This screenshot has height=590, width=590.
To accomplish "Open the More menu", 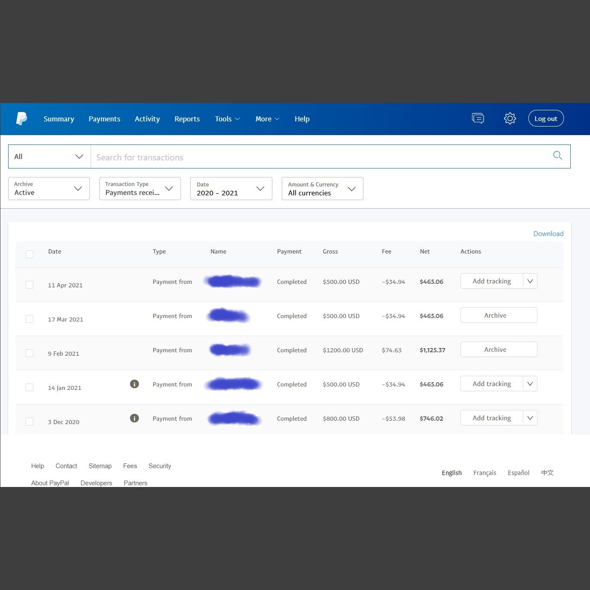I will click(267, 119).
